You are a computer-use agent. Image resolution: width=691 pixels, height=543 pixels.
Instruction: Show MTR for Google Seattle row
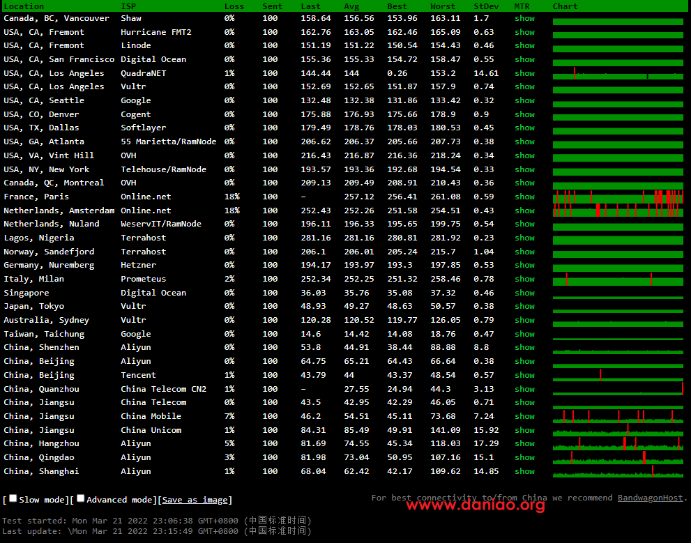point(524,100)
